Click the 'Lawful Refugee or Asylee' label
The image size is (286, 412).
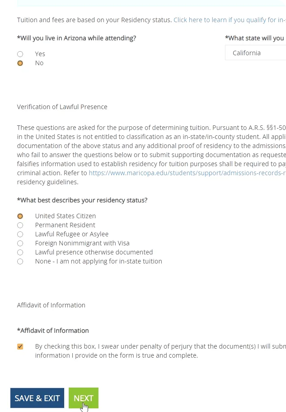coord(72,234)
